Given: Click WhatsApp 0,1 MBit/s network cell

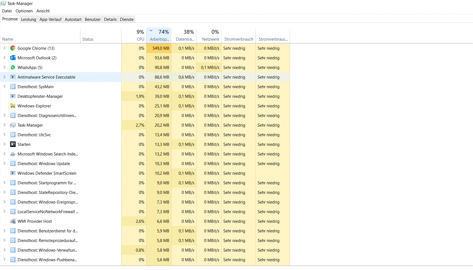Looking at the screenshot, I should point(209,68).
